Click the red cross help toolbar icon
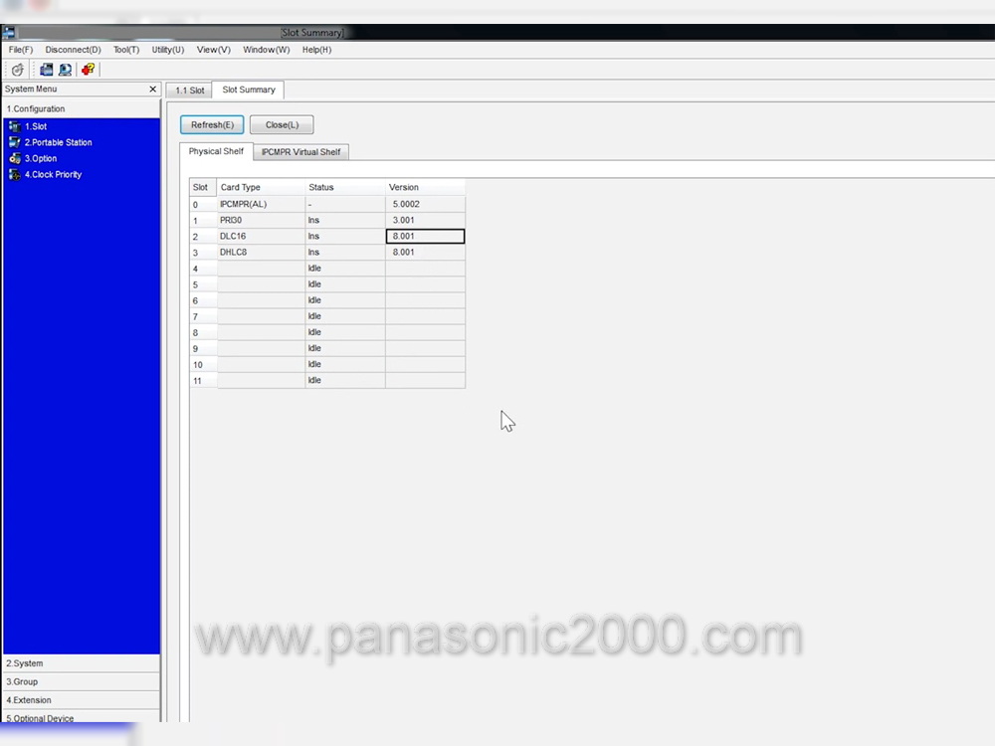995x746 pixels. tap(88, 70)
